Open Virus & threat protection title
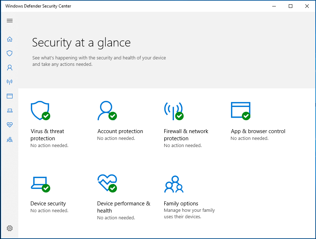 pyautogui.click(x=47, y=135)
